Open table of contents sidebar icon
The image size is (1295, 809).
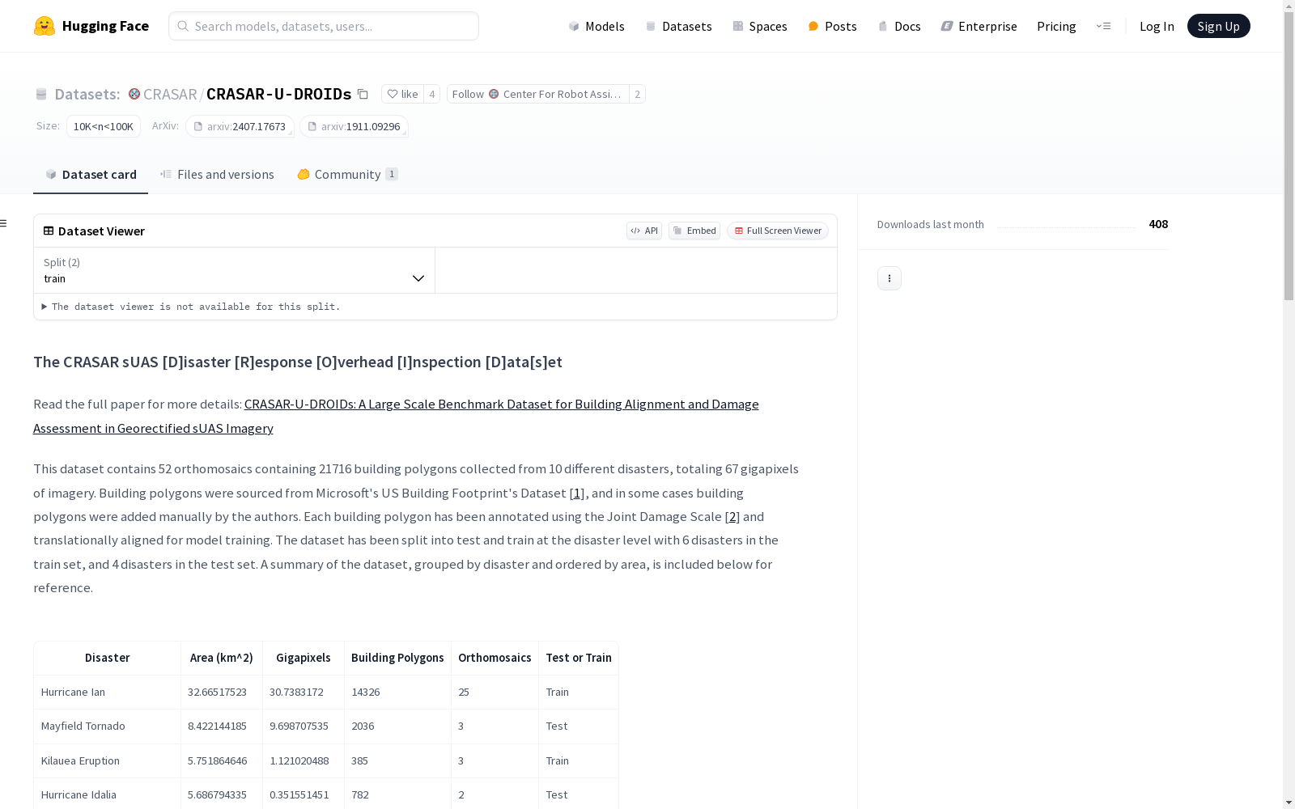(x=4, y=223)
